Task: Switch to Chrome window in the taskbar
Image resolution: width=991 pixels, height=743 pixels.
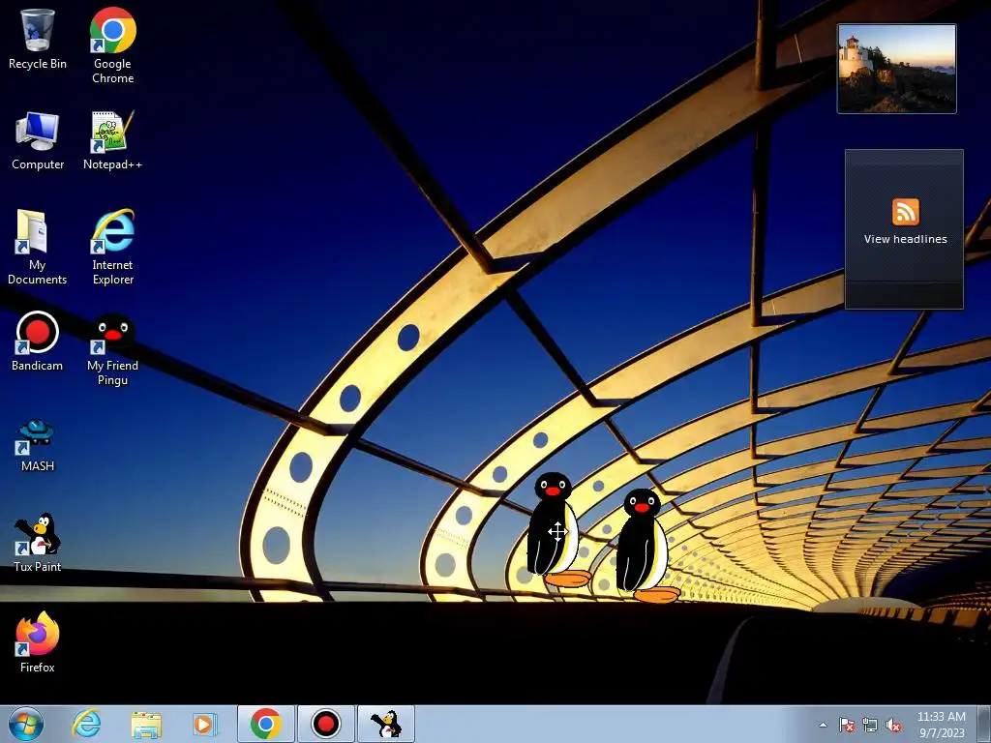Action: (266, 724)
